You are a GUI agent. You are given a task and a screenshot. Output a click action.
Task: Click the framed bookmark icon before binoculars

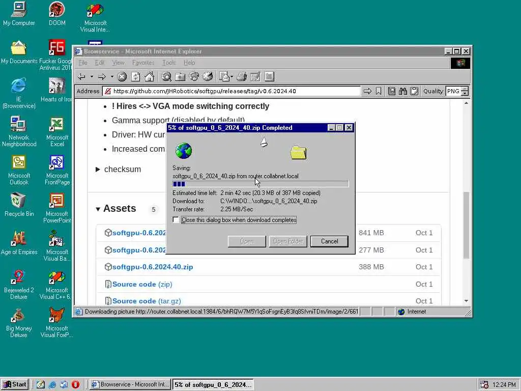[392, 91]
